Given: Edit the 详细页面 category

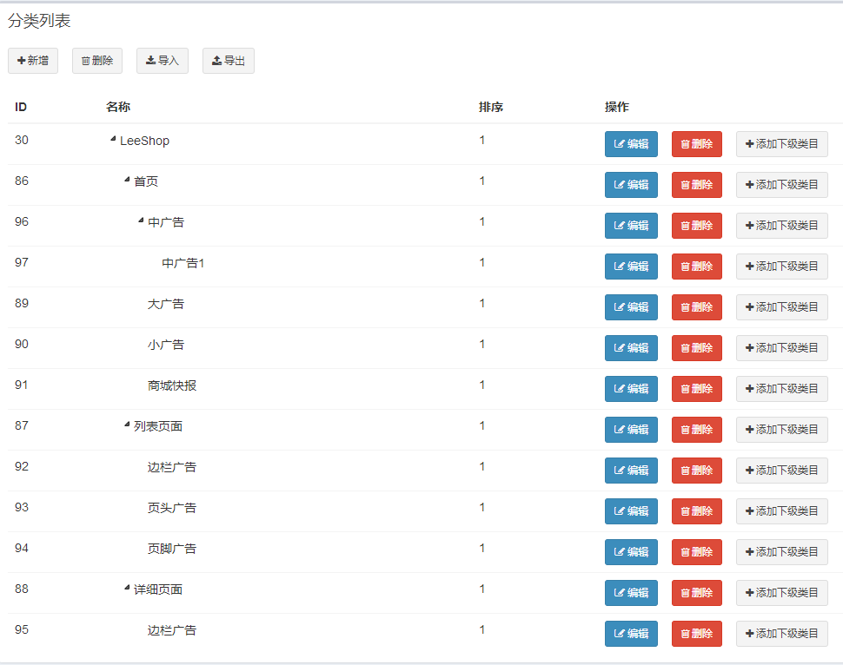Looking at the screenshot, I should pyautogui.click(x=631, y=593).
